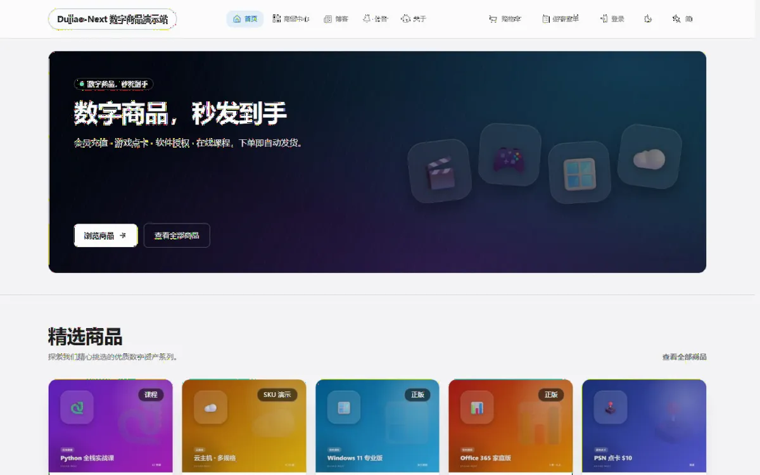Open the Windows 11 专业版 product card
The height and width of the screenshot is (475, 760).
pos(377,427)
